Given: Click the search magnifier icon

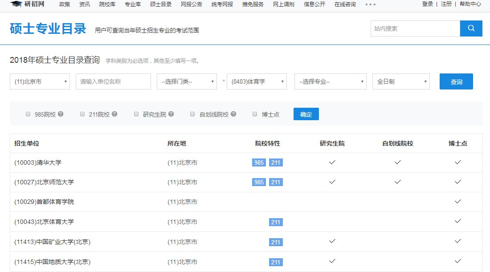Looking at the screenshot, I should point(471,28).
